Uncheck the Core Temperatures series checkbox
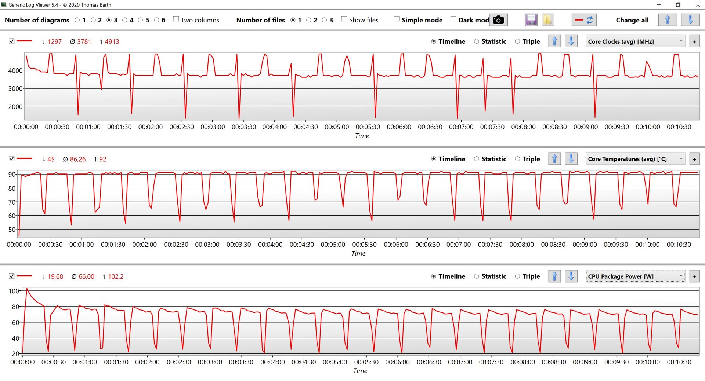This screenshot has height=381, width=705. [x=12, y=159]
